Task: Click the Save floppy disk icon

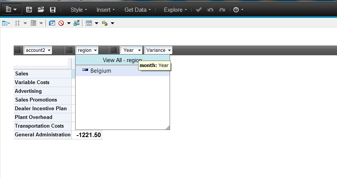Action: click(53, 9)
